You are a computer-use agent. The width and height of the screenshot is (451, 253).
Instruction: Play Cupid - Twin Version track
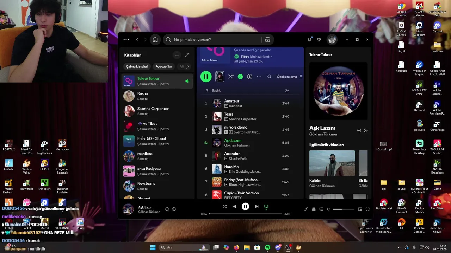(x=251, y=195)
